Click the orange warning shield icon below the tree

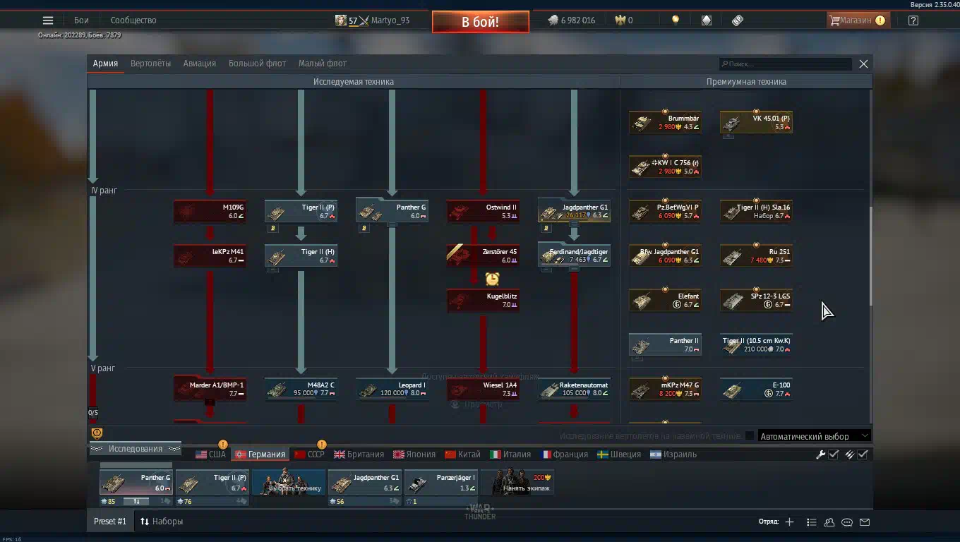[97, 433]
